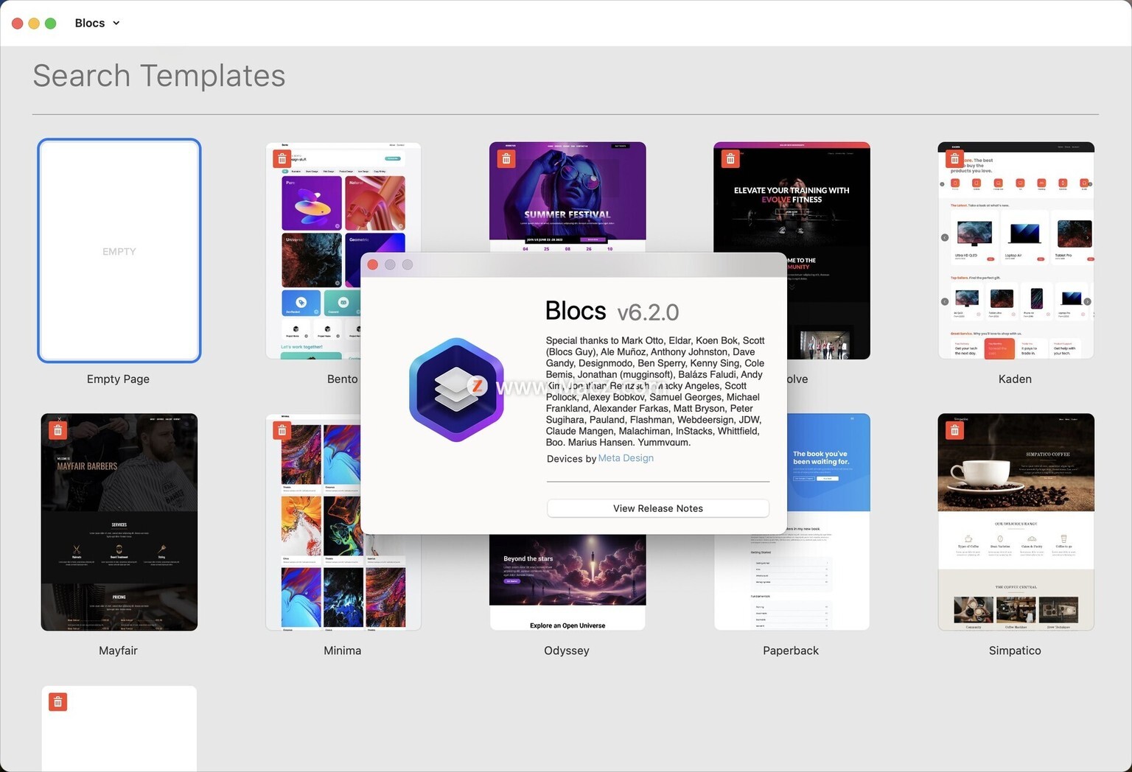This screenshot has height=772, width=1132.
Task: Select the Empty Page template thumbnail
Action: (119, 250)
